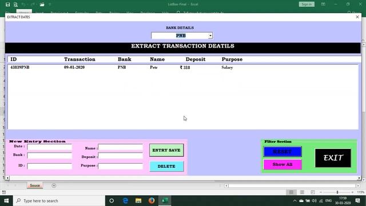Open the notification center icon
The width and height of the screenshot is (366, 206).
[x=357, y=201]
